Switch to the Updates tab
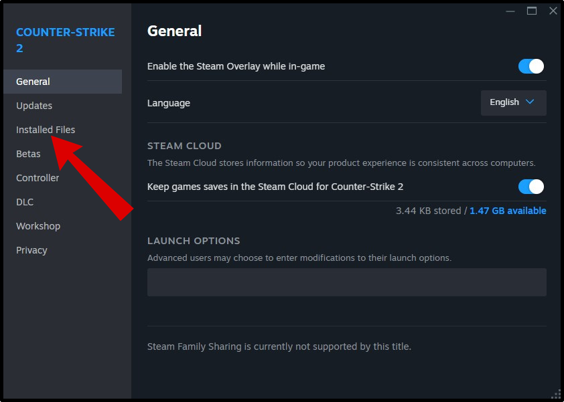This screenshot has height=402, width=564. pyautogui.click(x=34, y=106)
